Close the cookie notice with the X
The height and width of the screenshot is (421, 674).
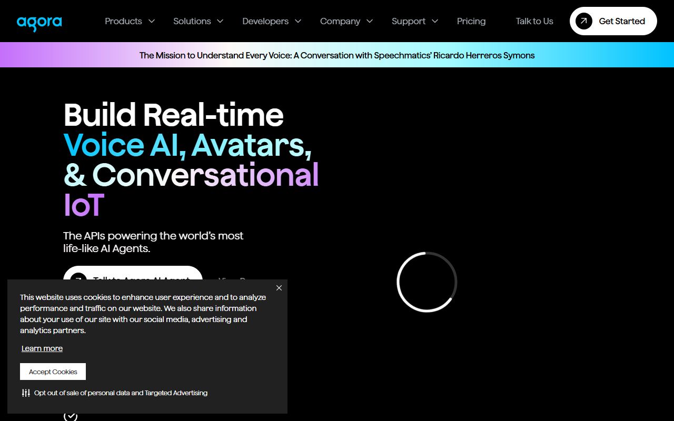pos(279,288)
